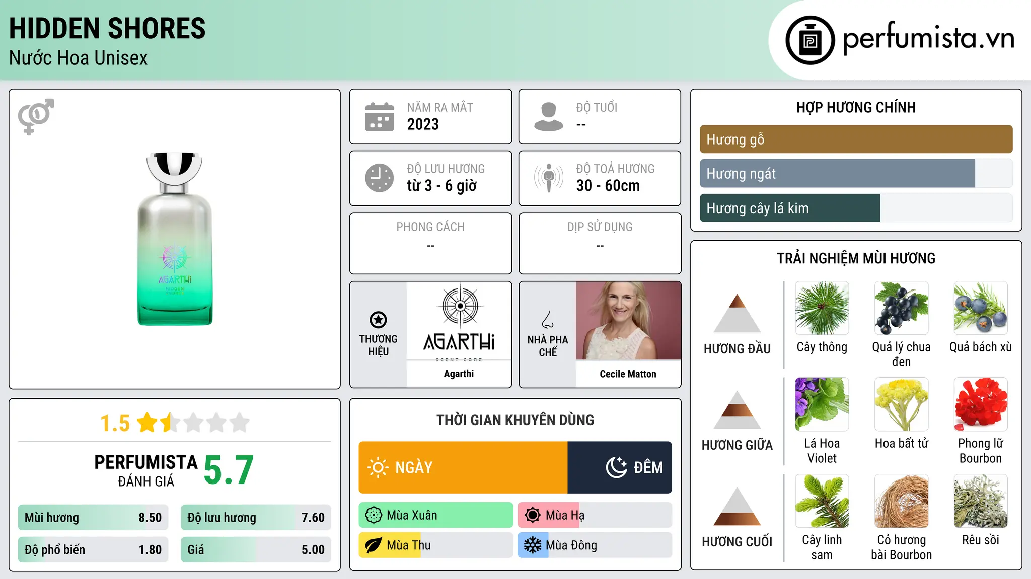The image size is (1031, 579).
Task: Click the THỜI GIAN KHUYÊN DÙNG heading
Action: pyautogui.click(x=515, y=420)
